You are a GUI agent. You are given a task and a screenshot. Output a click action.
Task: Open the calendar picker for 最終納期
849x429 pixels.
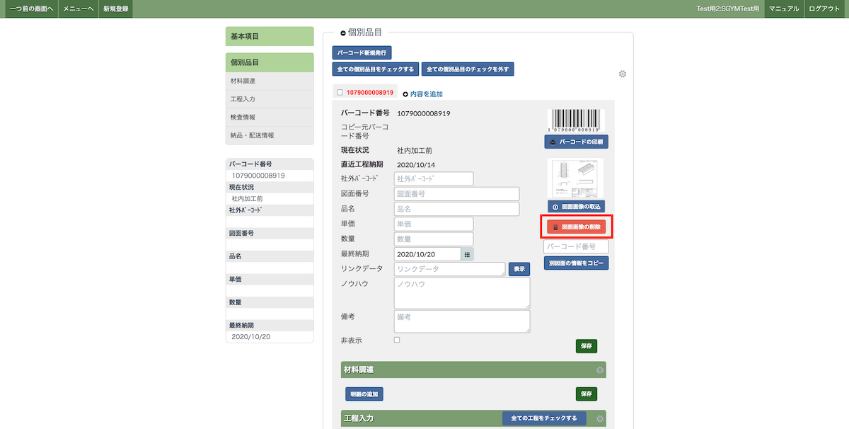coord(467,254)
